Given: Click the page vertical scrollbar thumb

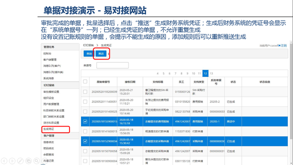Looking at the screenshot, I should 291,91.
